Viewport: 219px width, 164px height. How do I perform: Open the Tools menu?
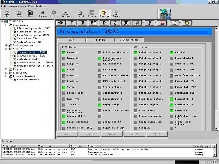click(39, 6)
